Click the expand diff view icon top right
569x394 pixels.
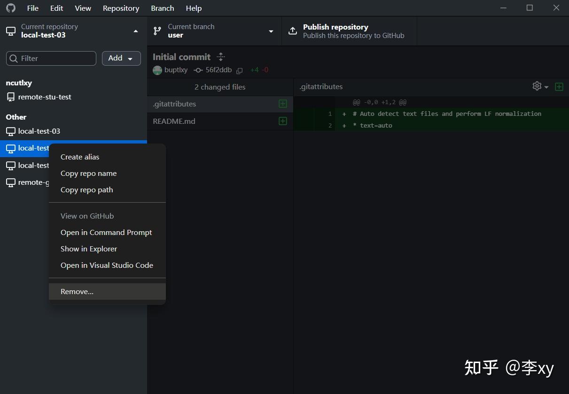[x=559, y=86]
